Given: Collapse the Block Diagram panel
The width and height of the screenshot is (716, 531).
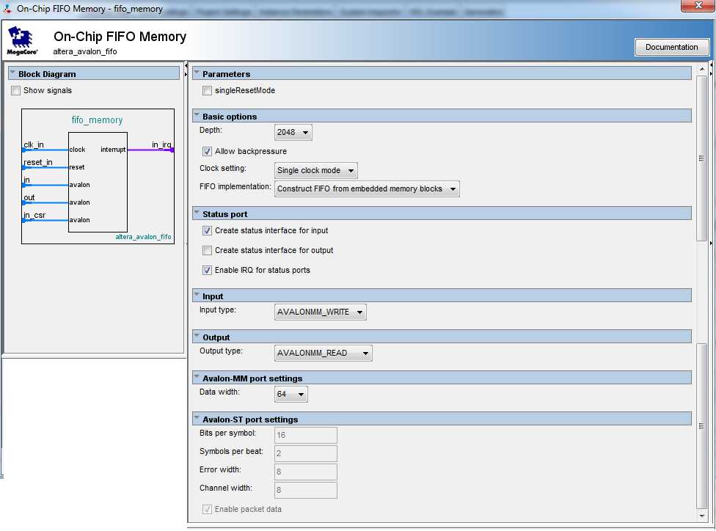Looking at the screenshot, I should click(x=12, y=73).
